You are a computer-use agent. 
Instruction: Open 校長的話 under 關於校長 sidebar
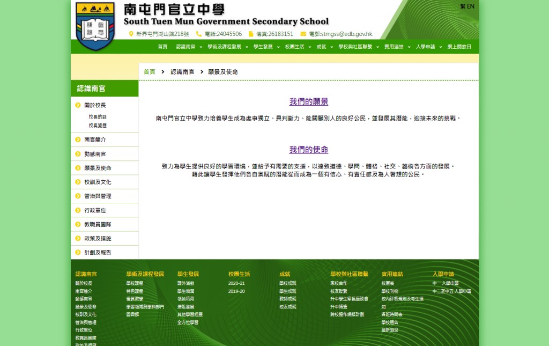(98, 116)
